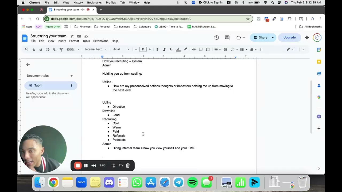
Task: Insert a link with chain icon
Action: click(194, 49)
